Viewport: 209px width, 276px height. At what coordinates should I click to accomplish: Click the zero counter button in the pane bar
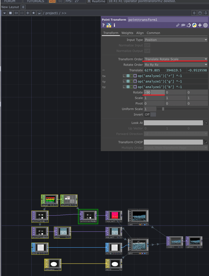[194, 13]
